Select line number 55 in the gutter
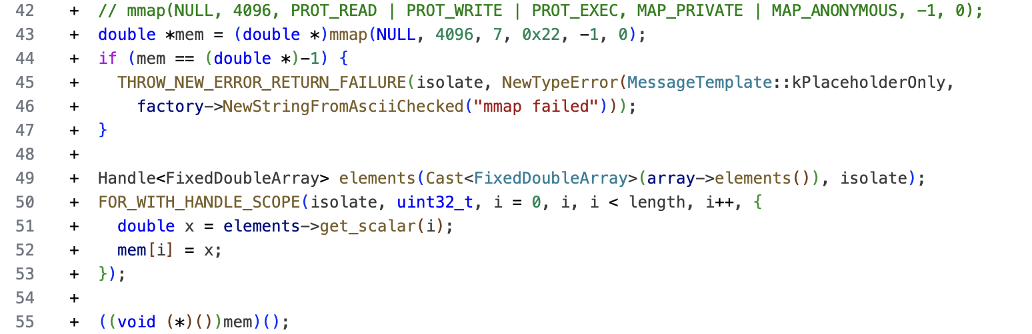The width and height of the screenshot is (1032, 334). tap(24, 322)
